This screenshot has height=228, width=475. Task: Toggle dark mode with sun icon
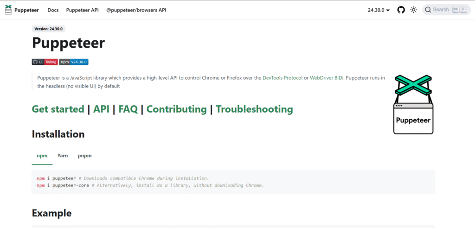414,10
